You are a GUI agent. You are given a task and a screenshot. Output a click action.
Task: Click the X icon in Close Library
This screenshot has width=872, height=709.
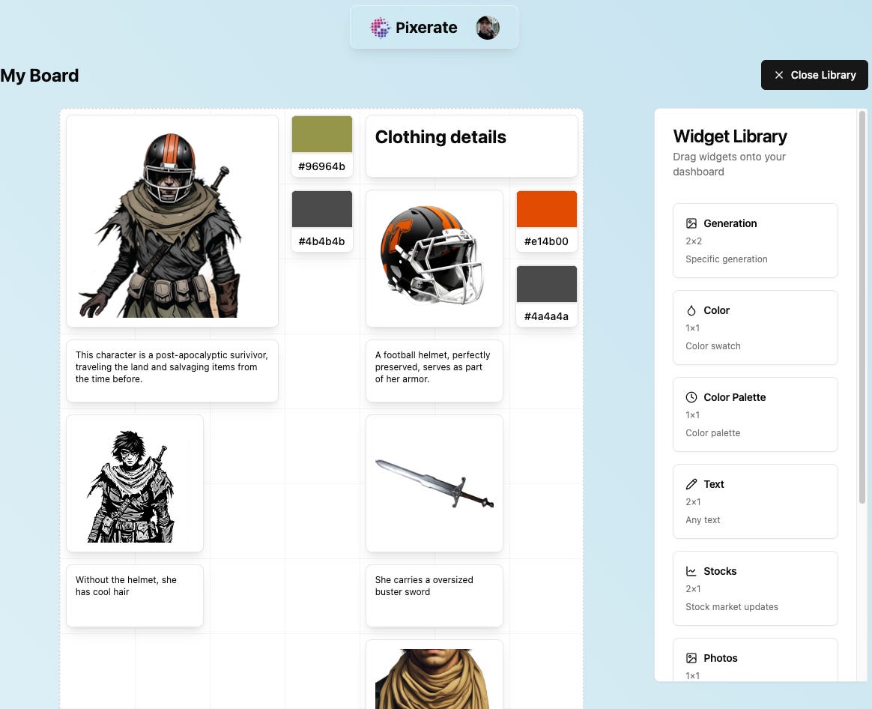tap(779, 75)
